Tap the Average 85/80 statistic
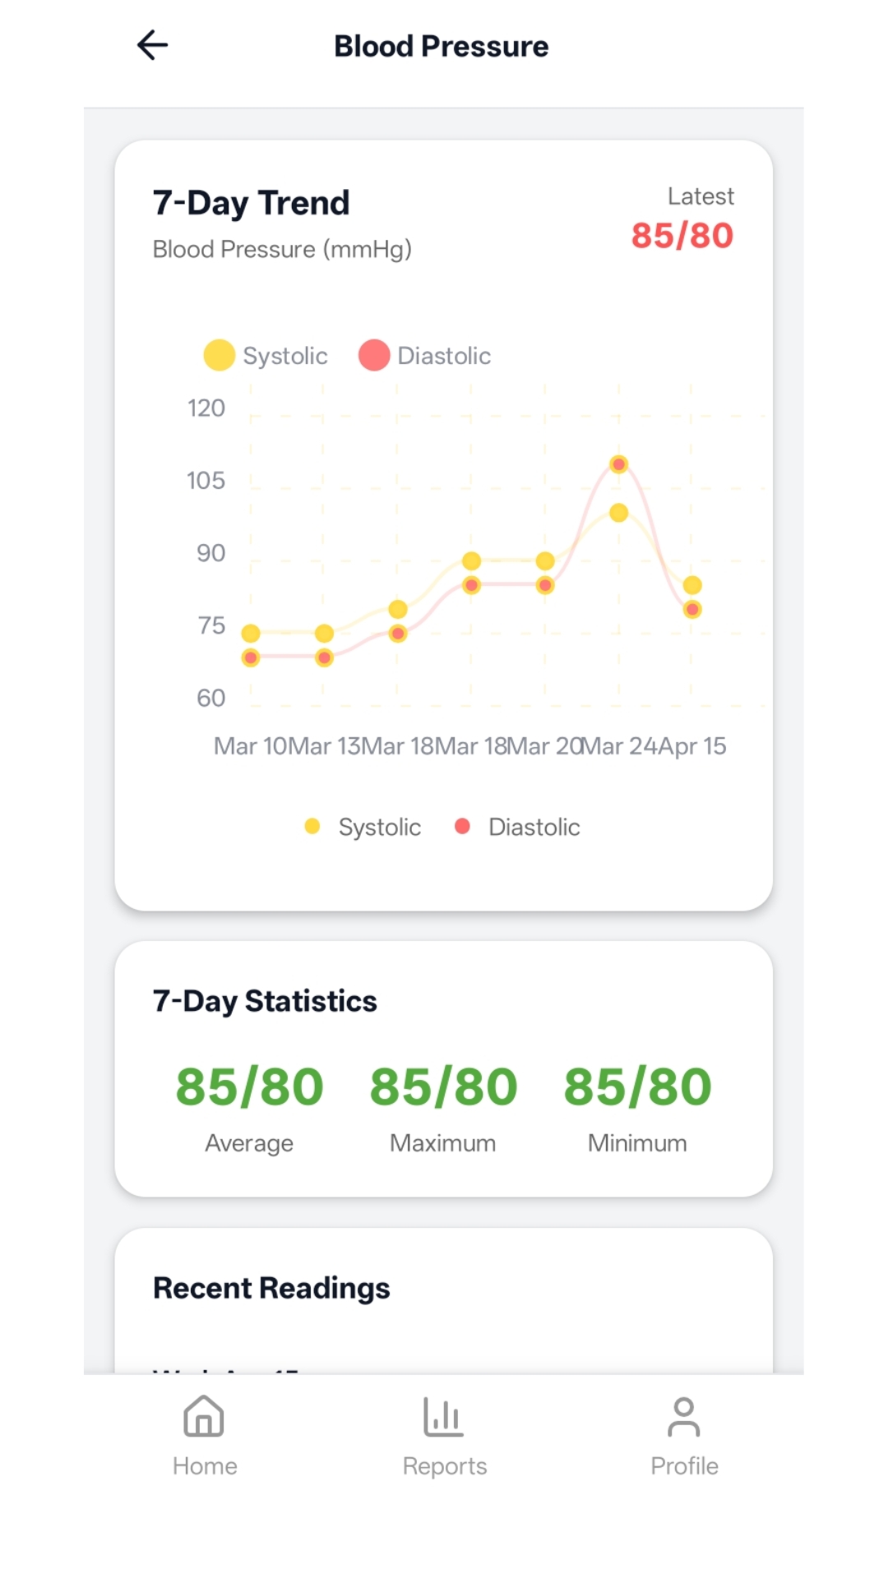This screenshot has height=1578, width=888. pyautogui.click(x=249, y=1087)
